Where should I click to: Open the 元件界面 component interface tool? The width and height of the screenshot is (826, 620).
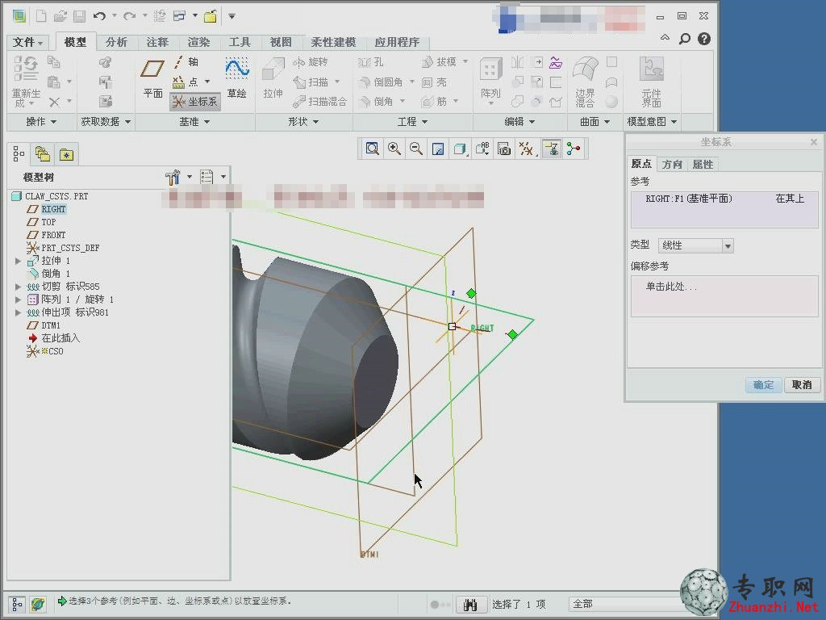[652, 82]
